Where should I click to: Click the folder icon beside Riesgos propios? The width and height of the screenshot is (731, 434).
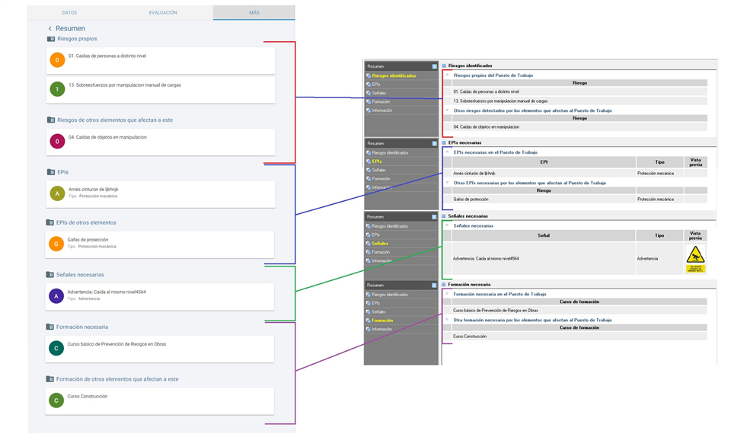coord(51,39)
